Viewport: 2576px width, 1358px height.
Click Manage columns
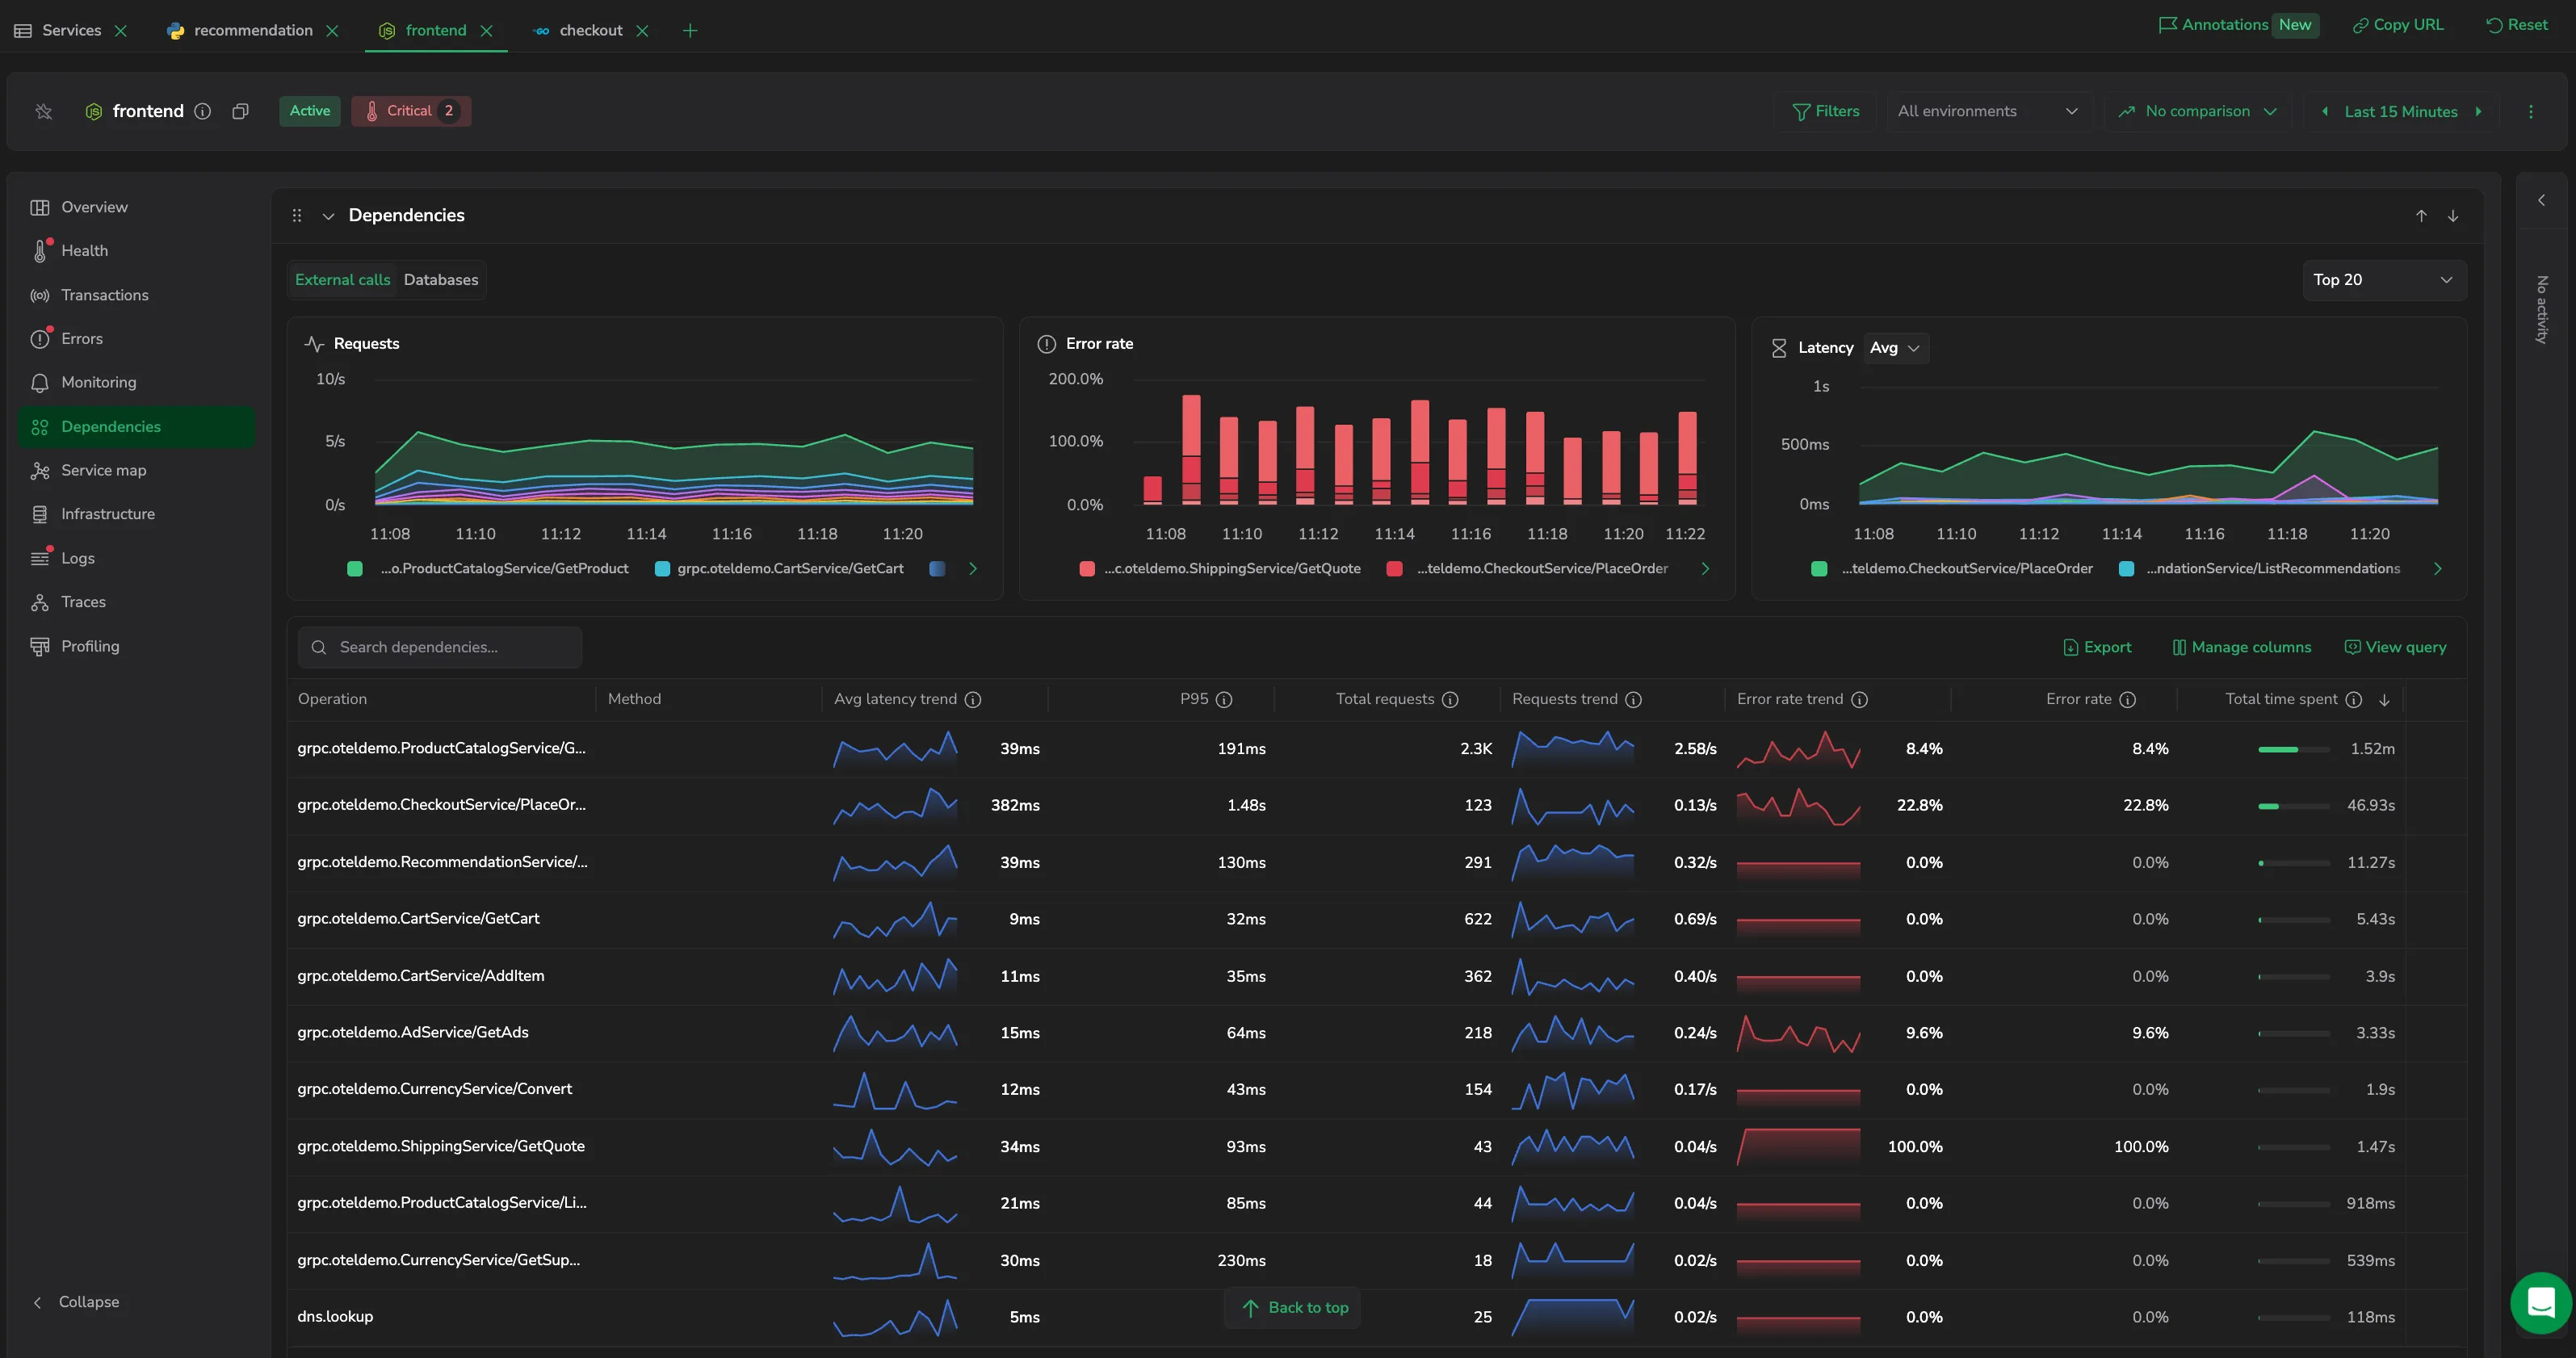click(x=2241, y=647)
